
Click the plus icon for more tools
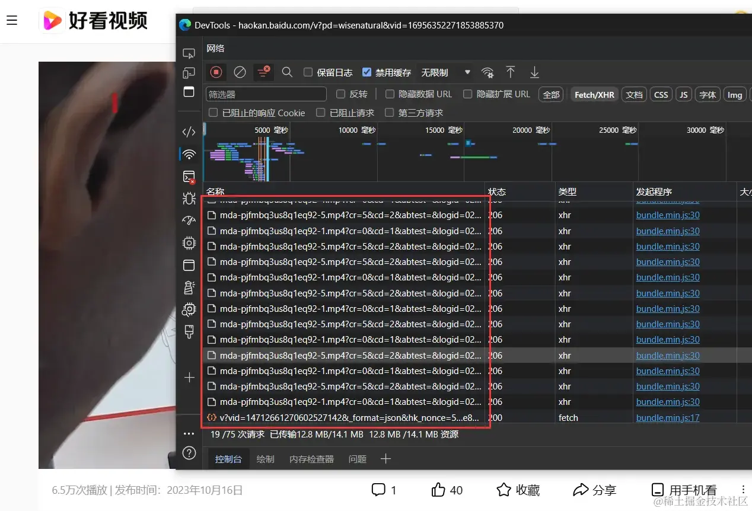pos(189,378)
